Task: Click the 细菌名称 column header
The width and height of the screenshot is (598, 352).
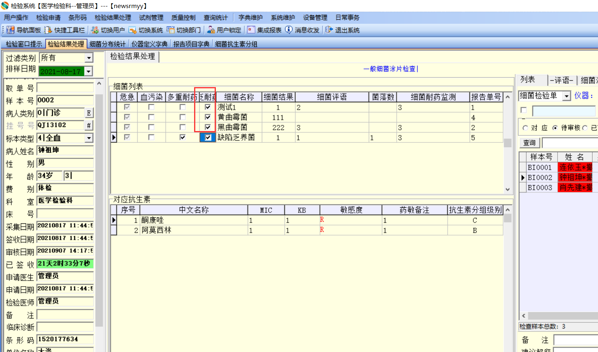Action: pos(239,97)
